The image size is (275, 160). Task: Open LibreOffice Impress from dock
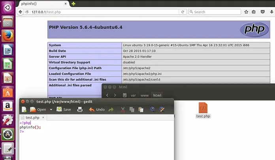tap(8, 78)
